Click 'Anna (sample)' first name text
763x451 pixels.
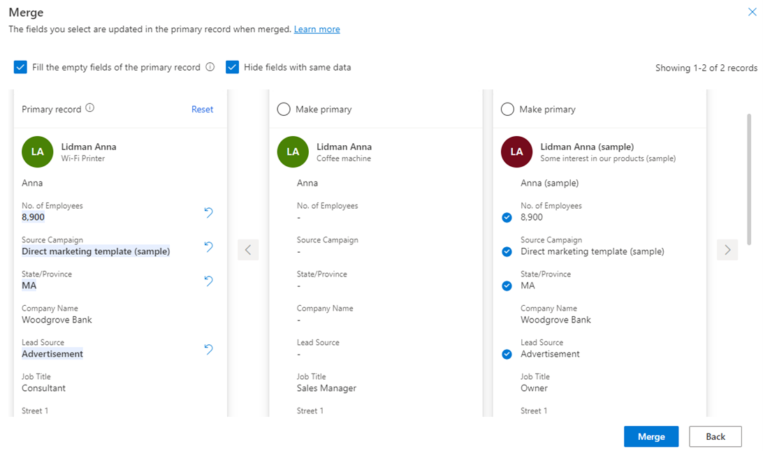tap(549, 183)
